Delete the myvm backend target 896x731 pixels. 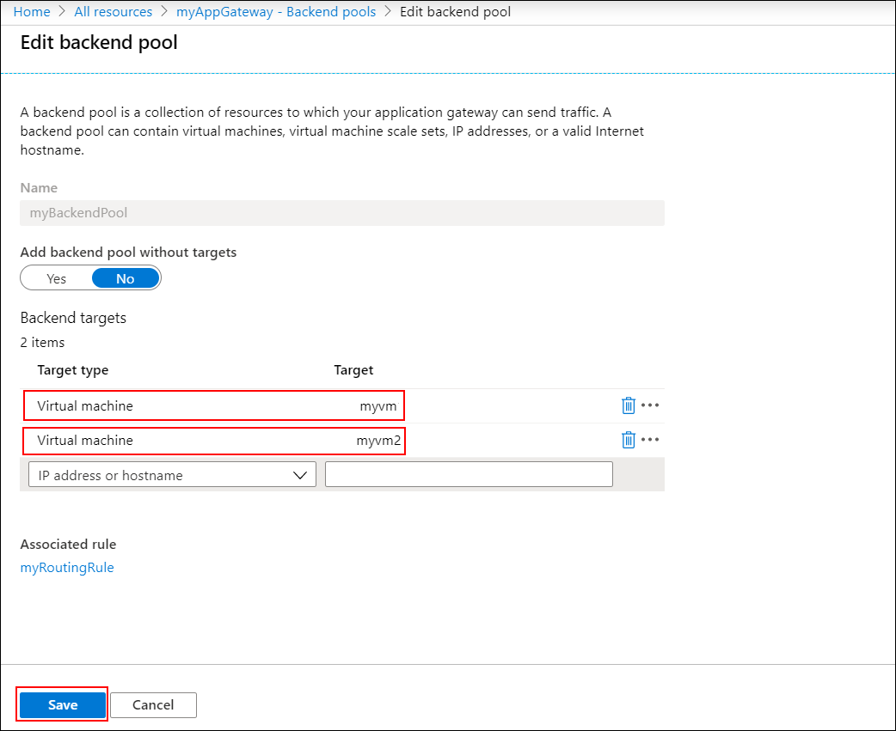pos(629,405)
